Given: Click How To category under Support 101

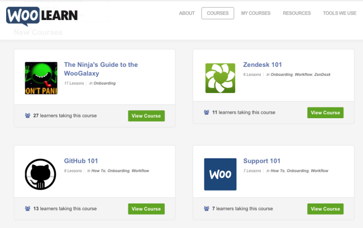Looking at the screenshot, I should (278, 171).
